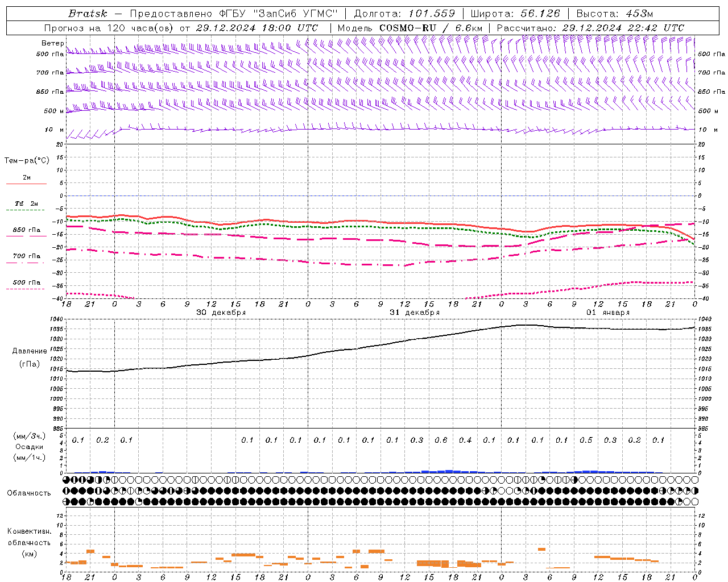Click the 0.6 precipitation value
The height and width of the screenshot is (582, 728).
[x=441, y=440]
